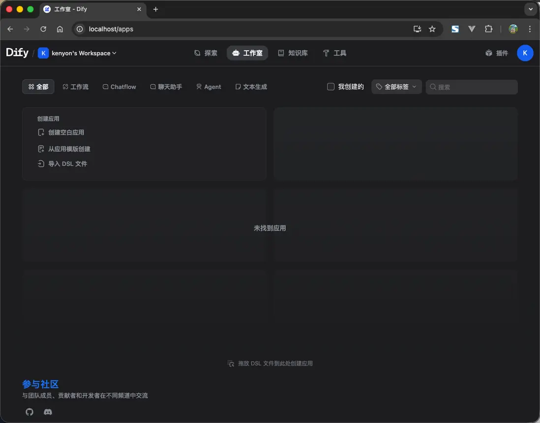Screen dimensions: 540x423
Task: Click the 搜索 search input field
Action: click(471, 87)
